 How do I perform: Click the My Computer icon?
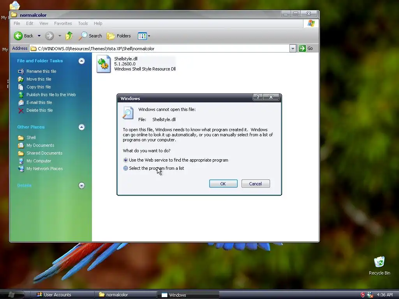(x=21, y=161)
